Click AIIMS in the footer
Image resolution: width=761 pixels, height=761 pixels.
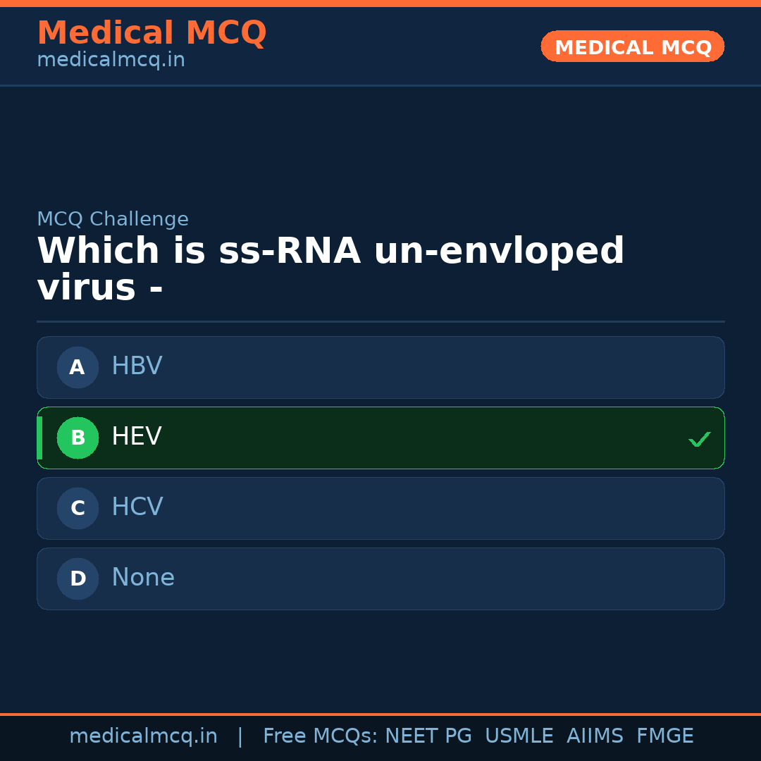(x=595, y=736)
